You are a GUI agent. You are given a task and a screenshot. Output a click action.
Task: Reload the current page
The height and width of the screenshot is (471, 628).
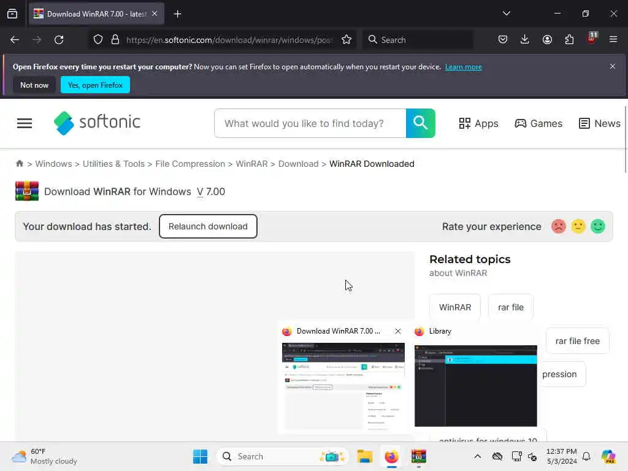59,40
